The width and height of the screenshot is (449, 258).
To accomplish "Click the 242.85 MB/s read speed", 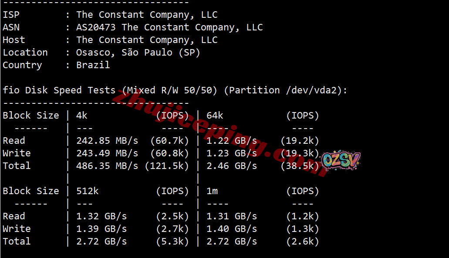I will (x=107, y=141).
